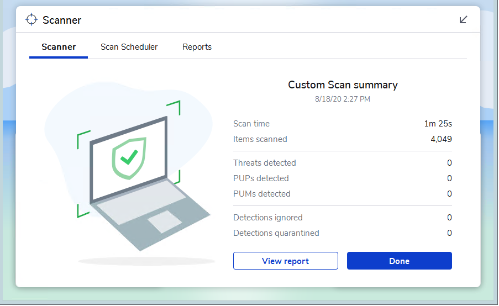This screenshot has width=499, height=306.
Task: Click the 8/18/20 2:27 PM timestamp
Action: (x=343, y=99)
